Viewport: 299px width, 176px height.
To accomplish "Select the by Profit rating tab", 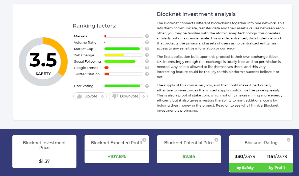I will 277,168.
